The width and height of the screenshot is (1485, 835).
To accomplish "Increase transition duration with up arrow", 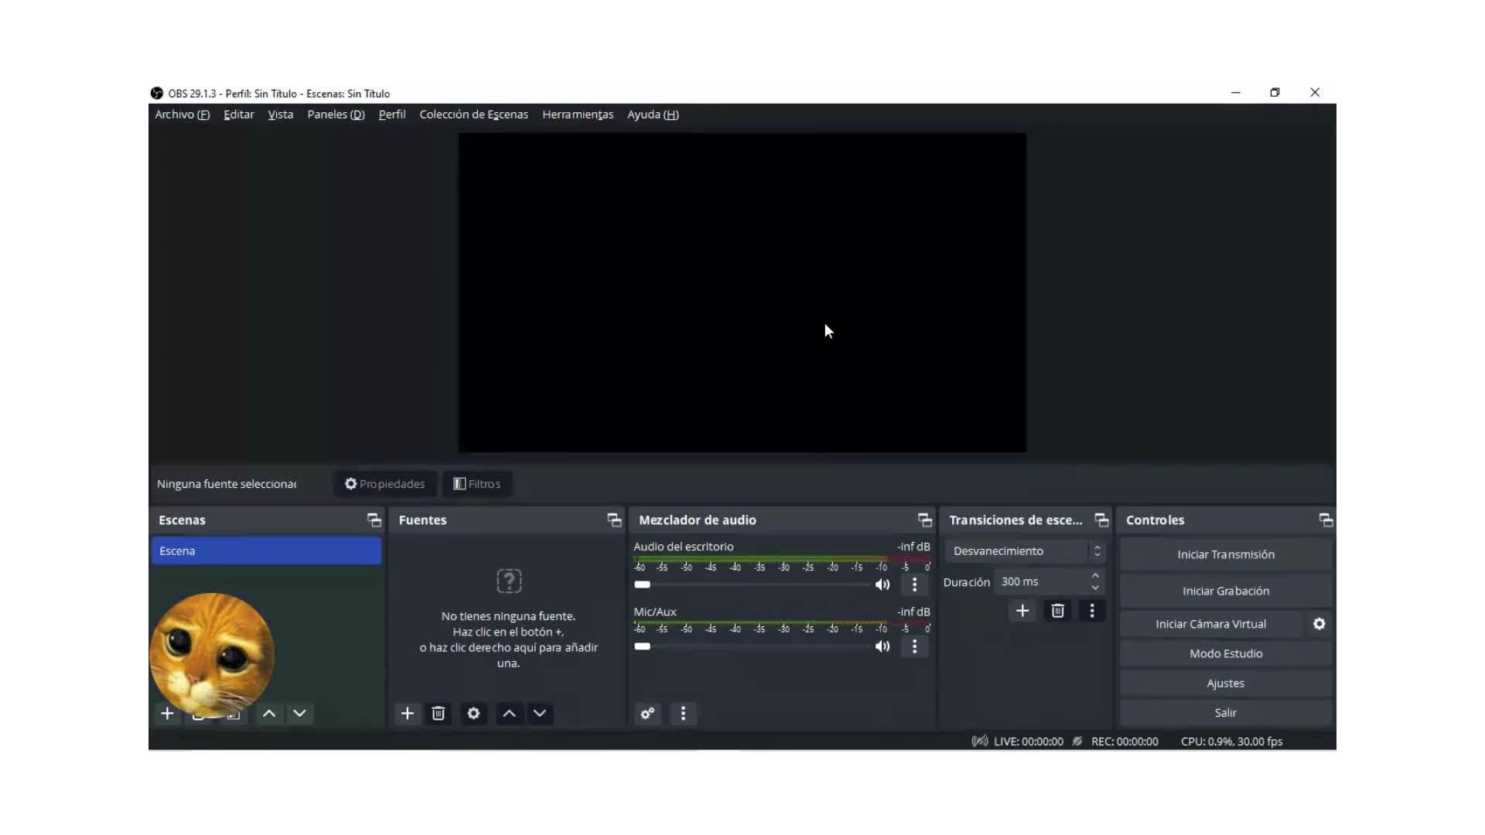I will [1095, 576].
